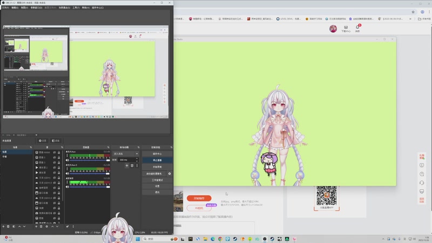Mute the Desktop Audio speaker icon
432x243 pixels.
[67, 187]
